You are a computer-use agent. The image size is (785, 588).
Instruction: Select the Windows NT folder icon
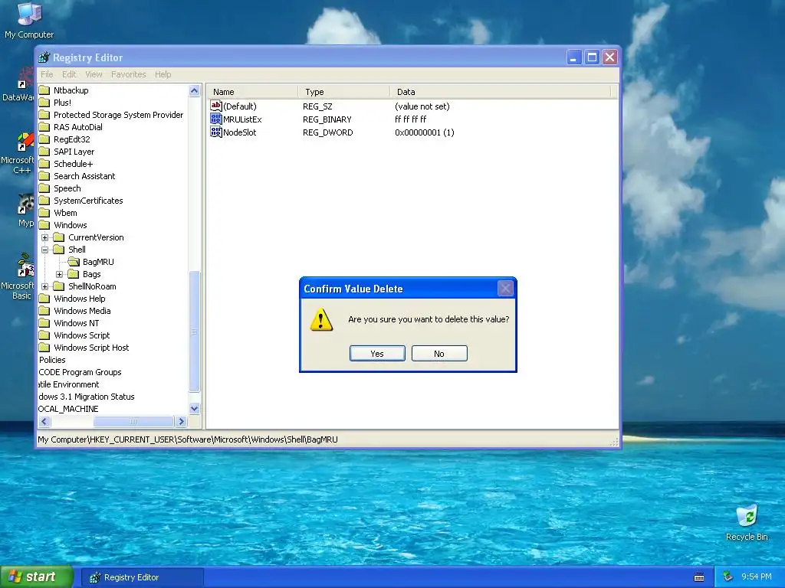click(x=44, y=323)
